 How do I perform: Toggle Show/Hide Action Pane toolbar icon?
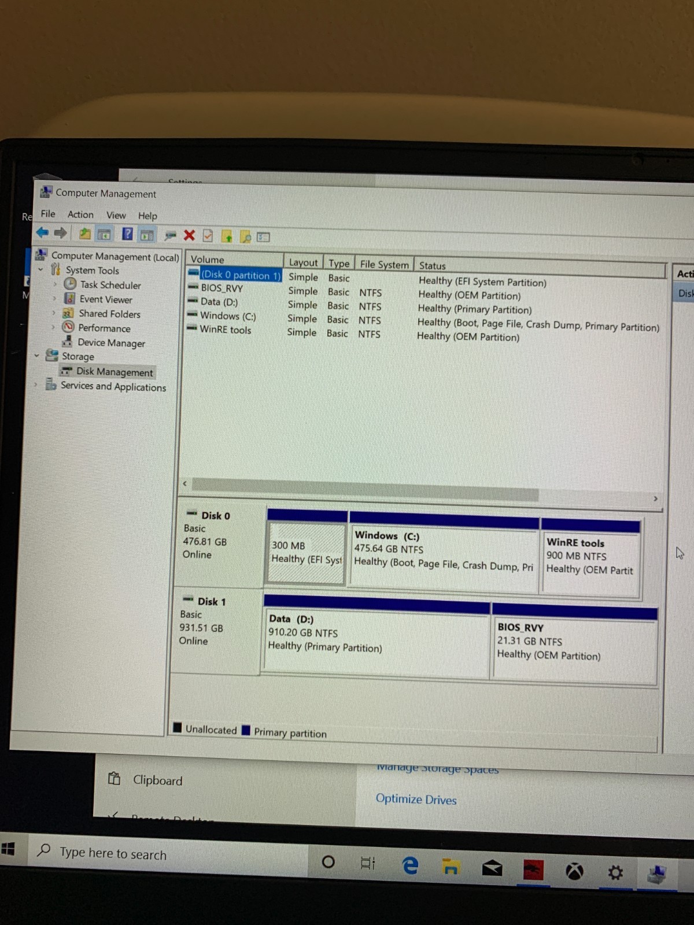coord(147,235)
